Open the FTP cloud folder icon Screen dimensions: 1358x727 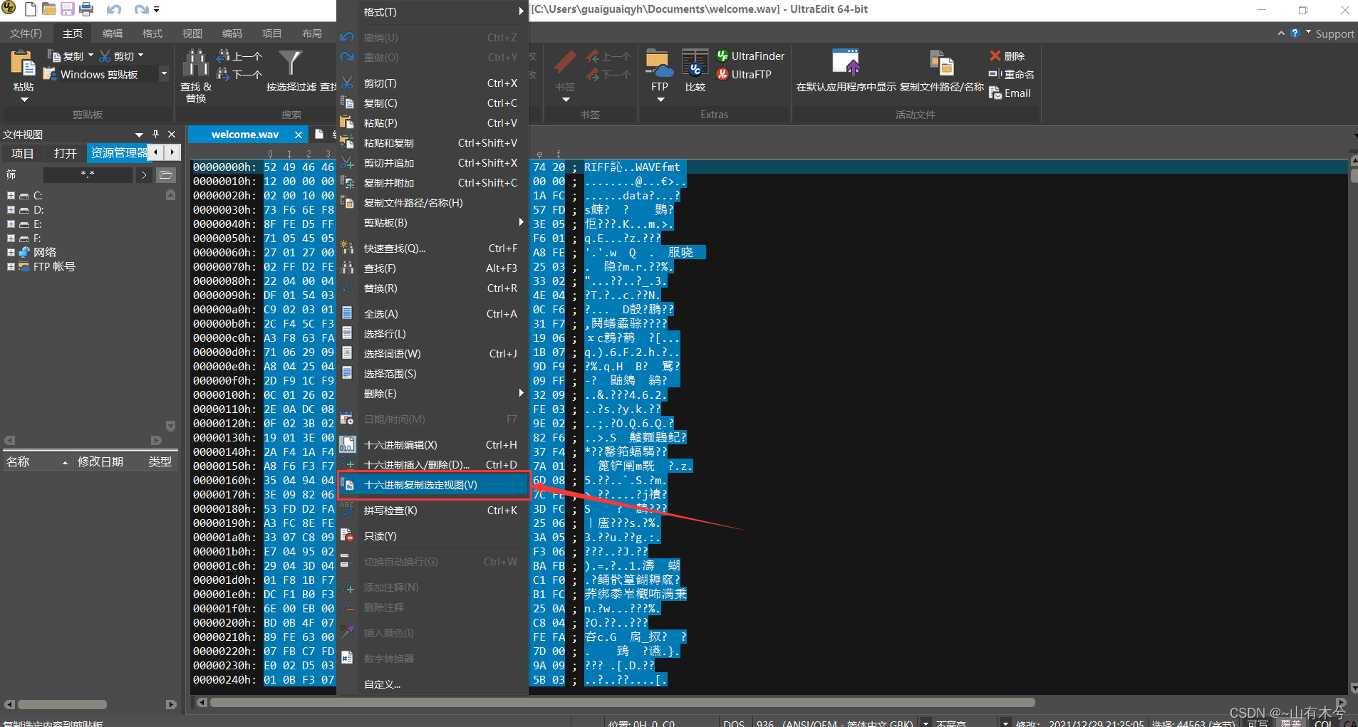pos(659,63)
